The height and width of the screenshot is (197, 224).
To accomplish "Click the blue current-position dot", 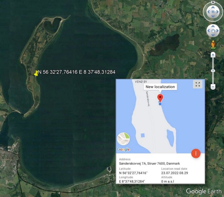I will (160, 104).
